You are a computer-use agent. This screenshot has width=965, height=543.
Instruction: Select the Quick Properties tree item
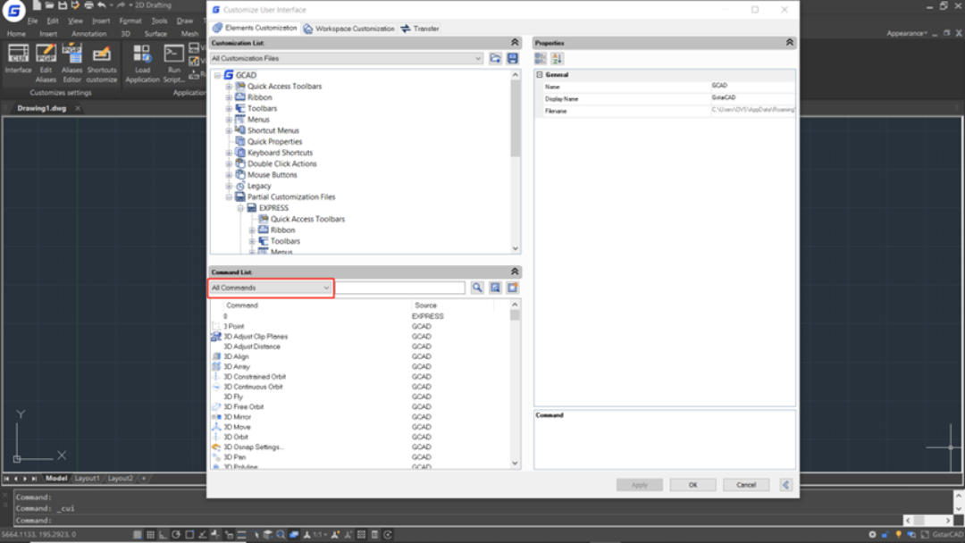274,141
